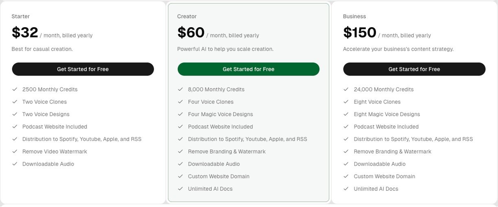This screenshot has width=498, height=207.
Task: Click checkmark next to Creator's Unlimited AI Docs
Action: (180, 189)
